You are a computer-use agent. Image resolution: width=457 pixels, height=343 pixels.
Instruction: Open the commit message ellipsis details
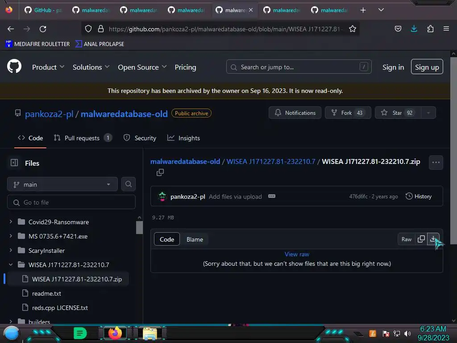pos(272,197)
